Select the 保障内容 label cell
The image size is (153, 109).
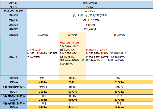(x=14, y=57)
